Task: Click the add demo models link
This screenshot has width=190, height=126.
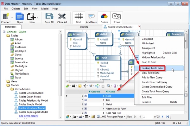Action: (28, 116)
